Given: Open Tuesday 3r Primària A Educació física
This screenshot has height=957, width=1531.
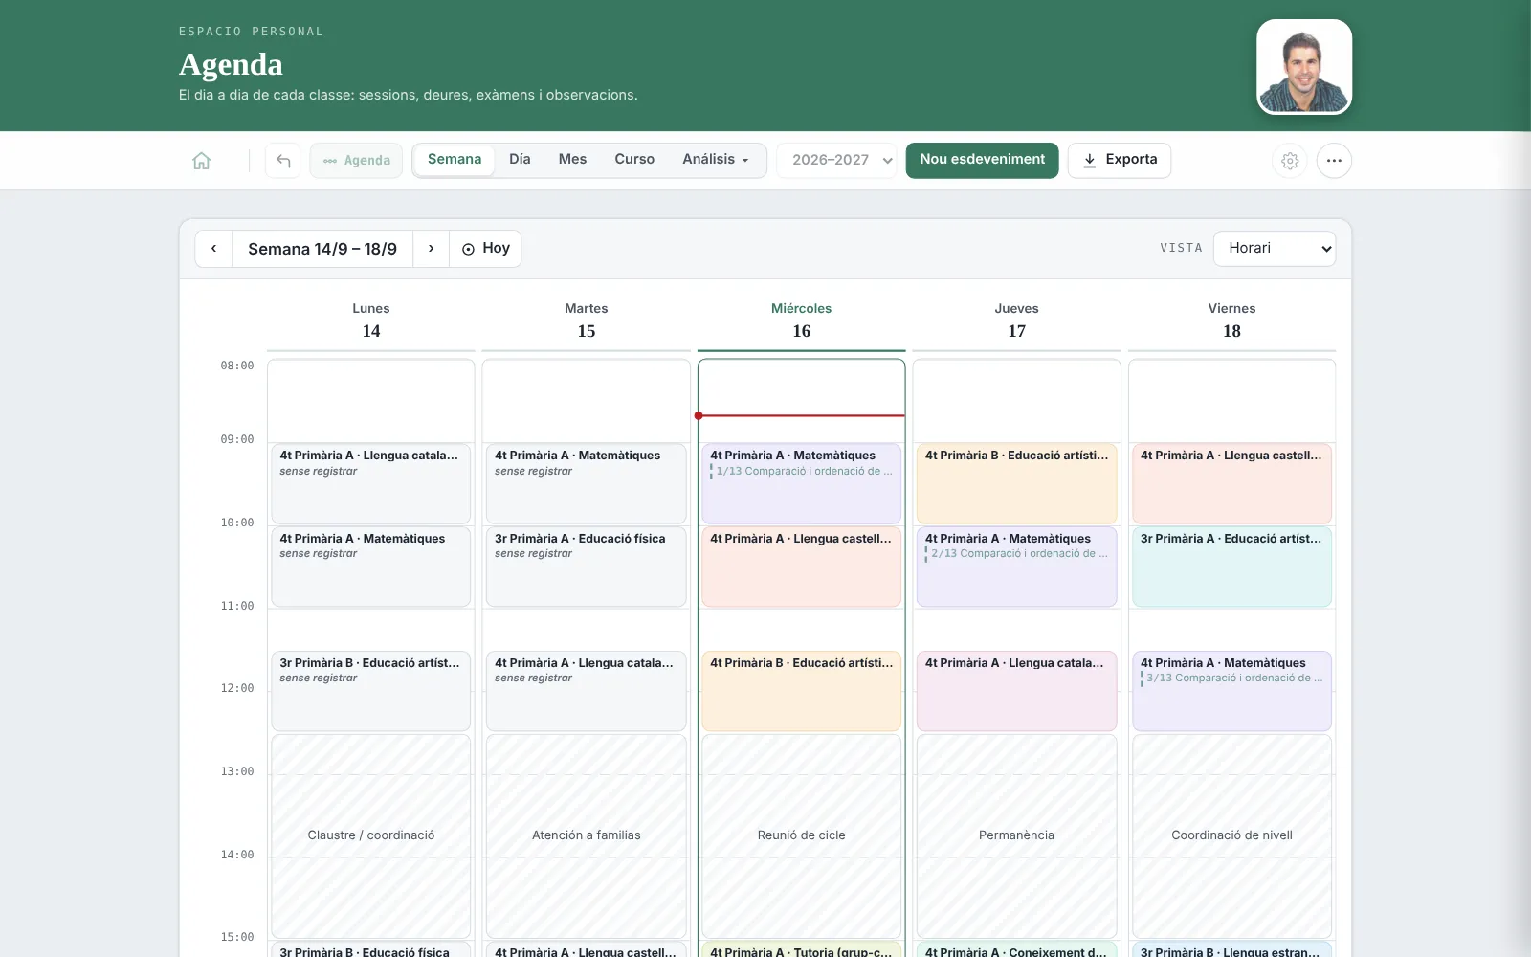Looking at the screenshot, I should pos(587,567).
